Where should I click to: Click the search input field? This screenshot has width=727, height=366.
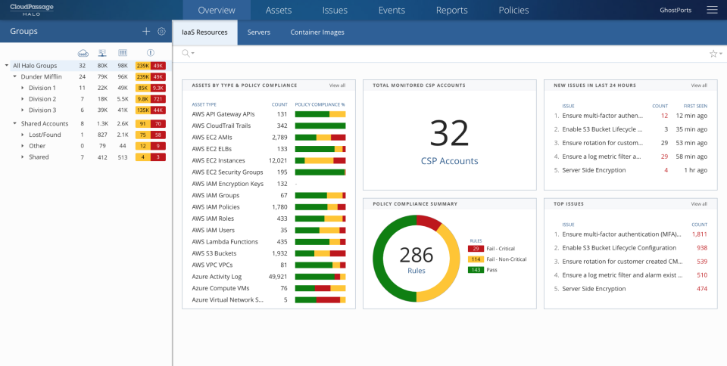click(450, 54)
